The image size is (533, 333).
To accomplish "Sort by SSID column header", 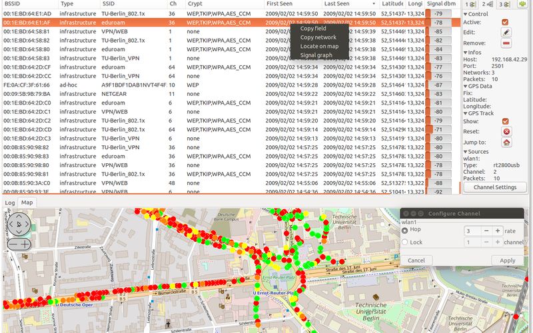I will click(x=134, y=4).
